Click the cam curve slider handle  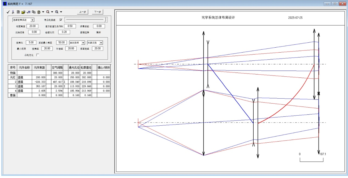coord(106,20)
